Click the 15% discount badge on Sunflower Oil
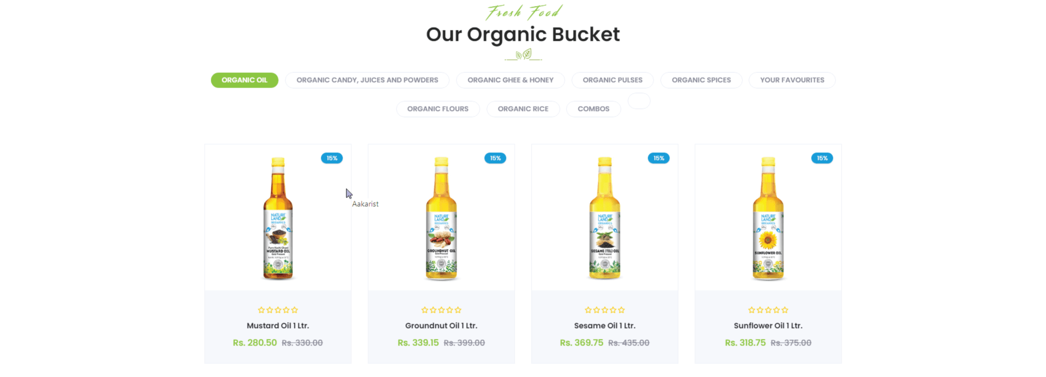Image resolution: width=1046 pixels, height=377 pixels. coord(822,158)
